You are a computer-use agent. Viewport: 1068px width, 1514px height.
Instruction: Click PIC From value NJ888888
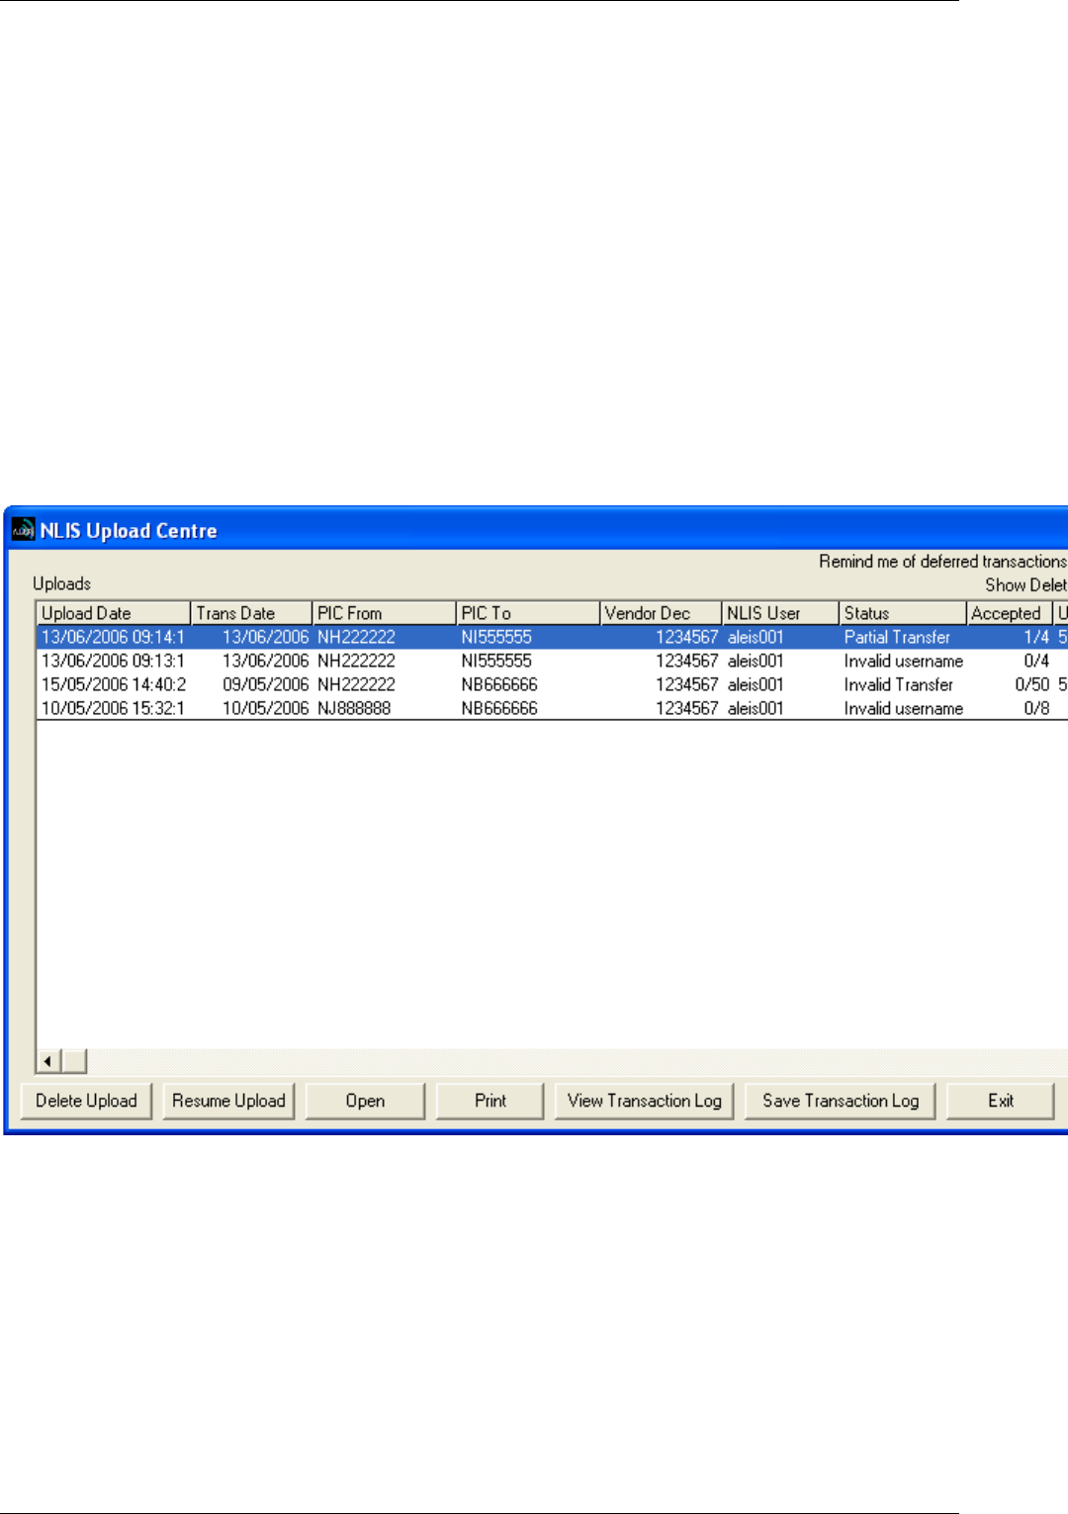[354, 709]
